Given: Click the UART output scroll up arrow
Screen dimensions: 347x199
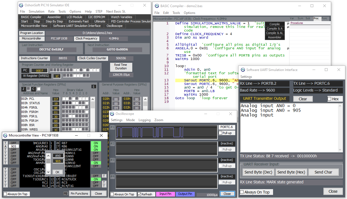Looking at the screenshot, I should [x=340, y=106].
